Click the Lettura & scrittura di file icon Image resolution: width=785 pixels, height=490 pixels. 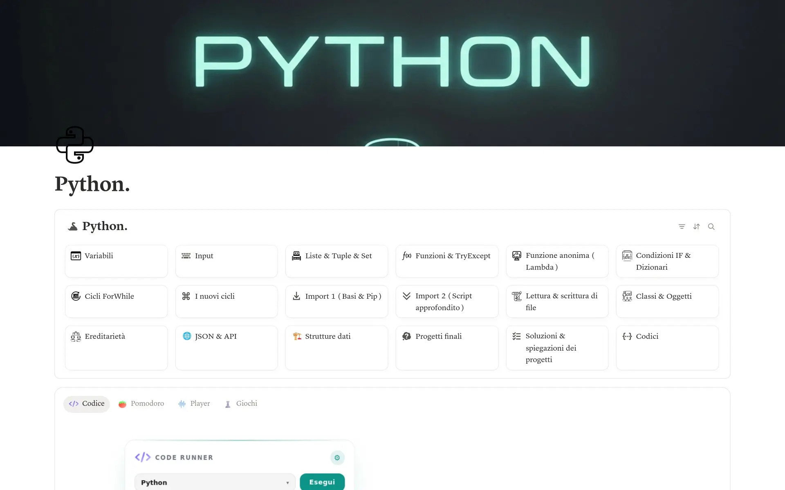[x=517, y=296]
